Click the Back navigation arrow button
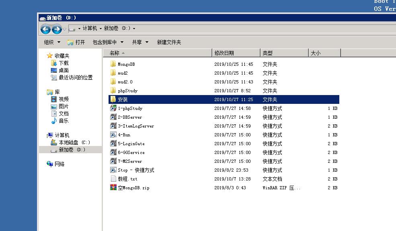The height and width of the screenshot is (231, 396). 46,29
